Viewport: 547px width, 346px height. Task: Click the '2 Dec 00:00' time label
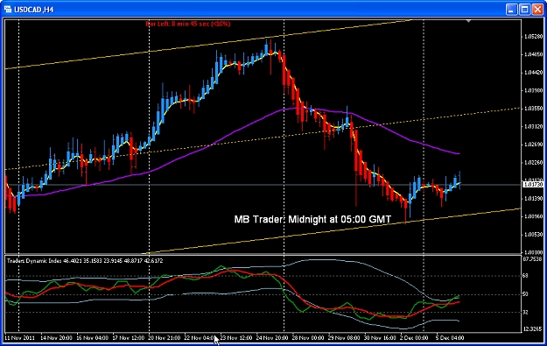(414, 337)
